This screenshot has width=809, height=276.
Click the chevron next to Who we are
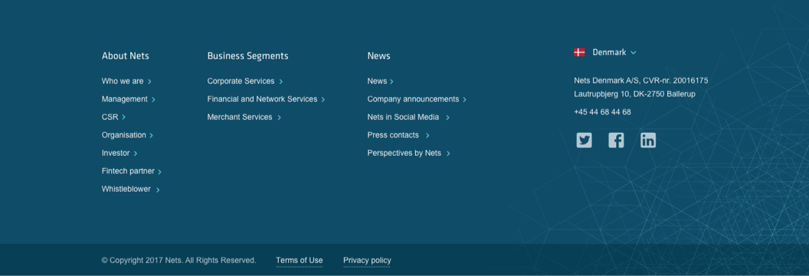149,81
